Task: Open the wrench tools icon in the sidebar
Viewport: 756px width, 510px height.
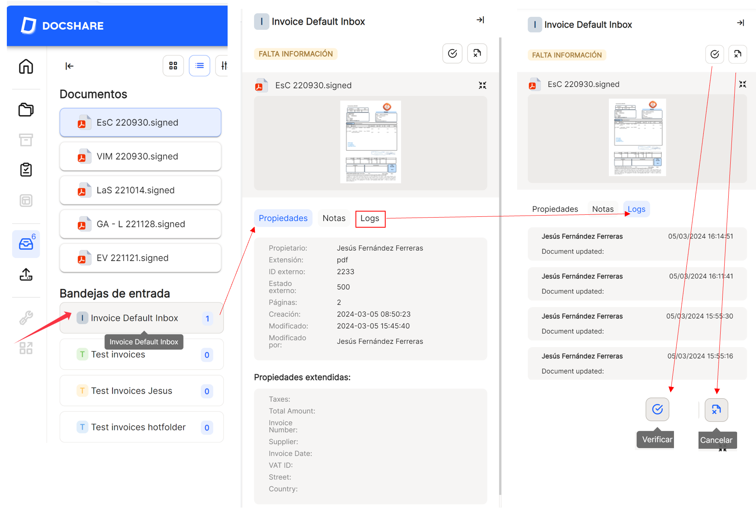Action: 26,318
